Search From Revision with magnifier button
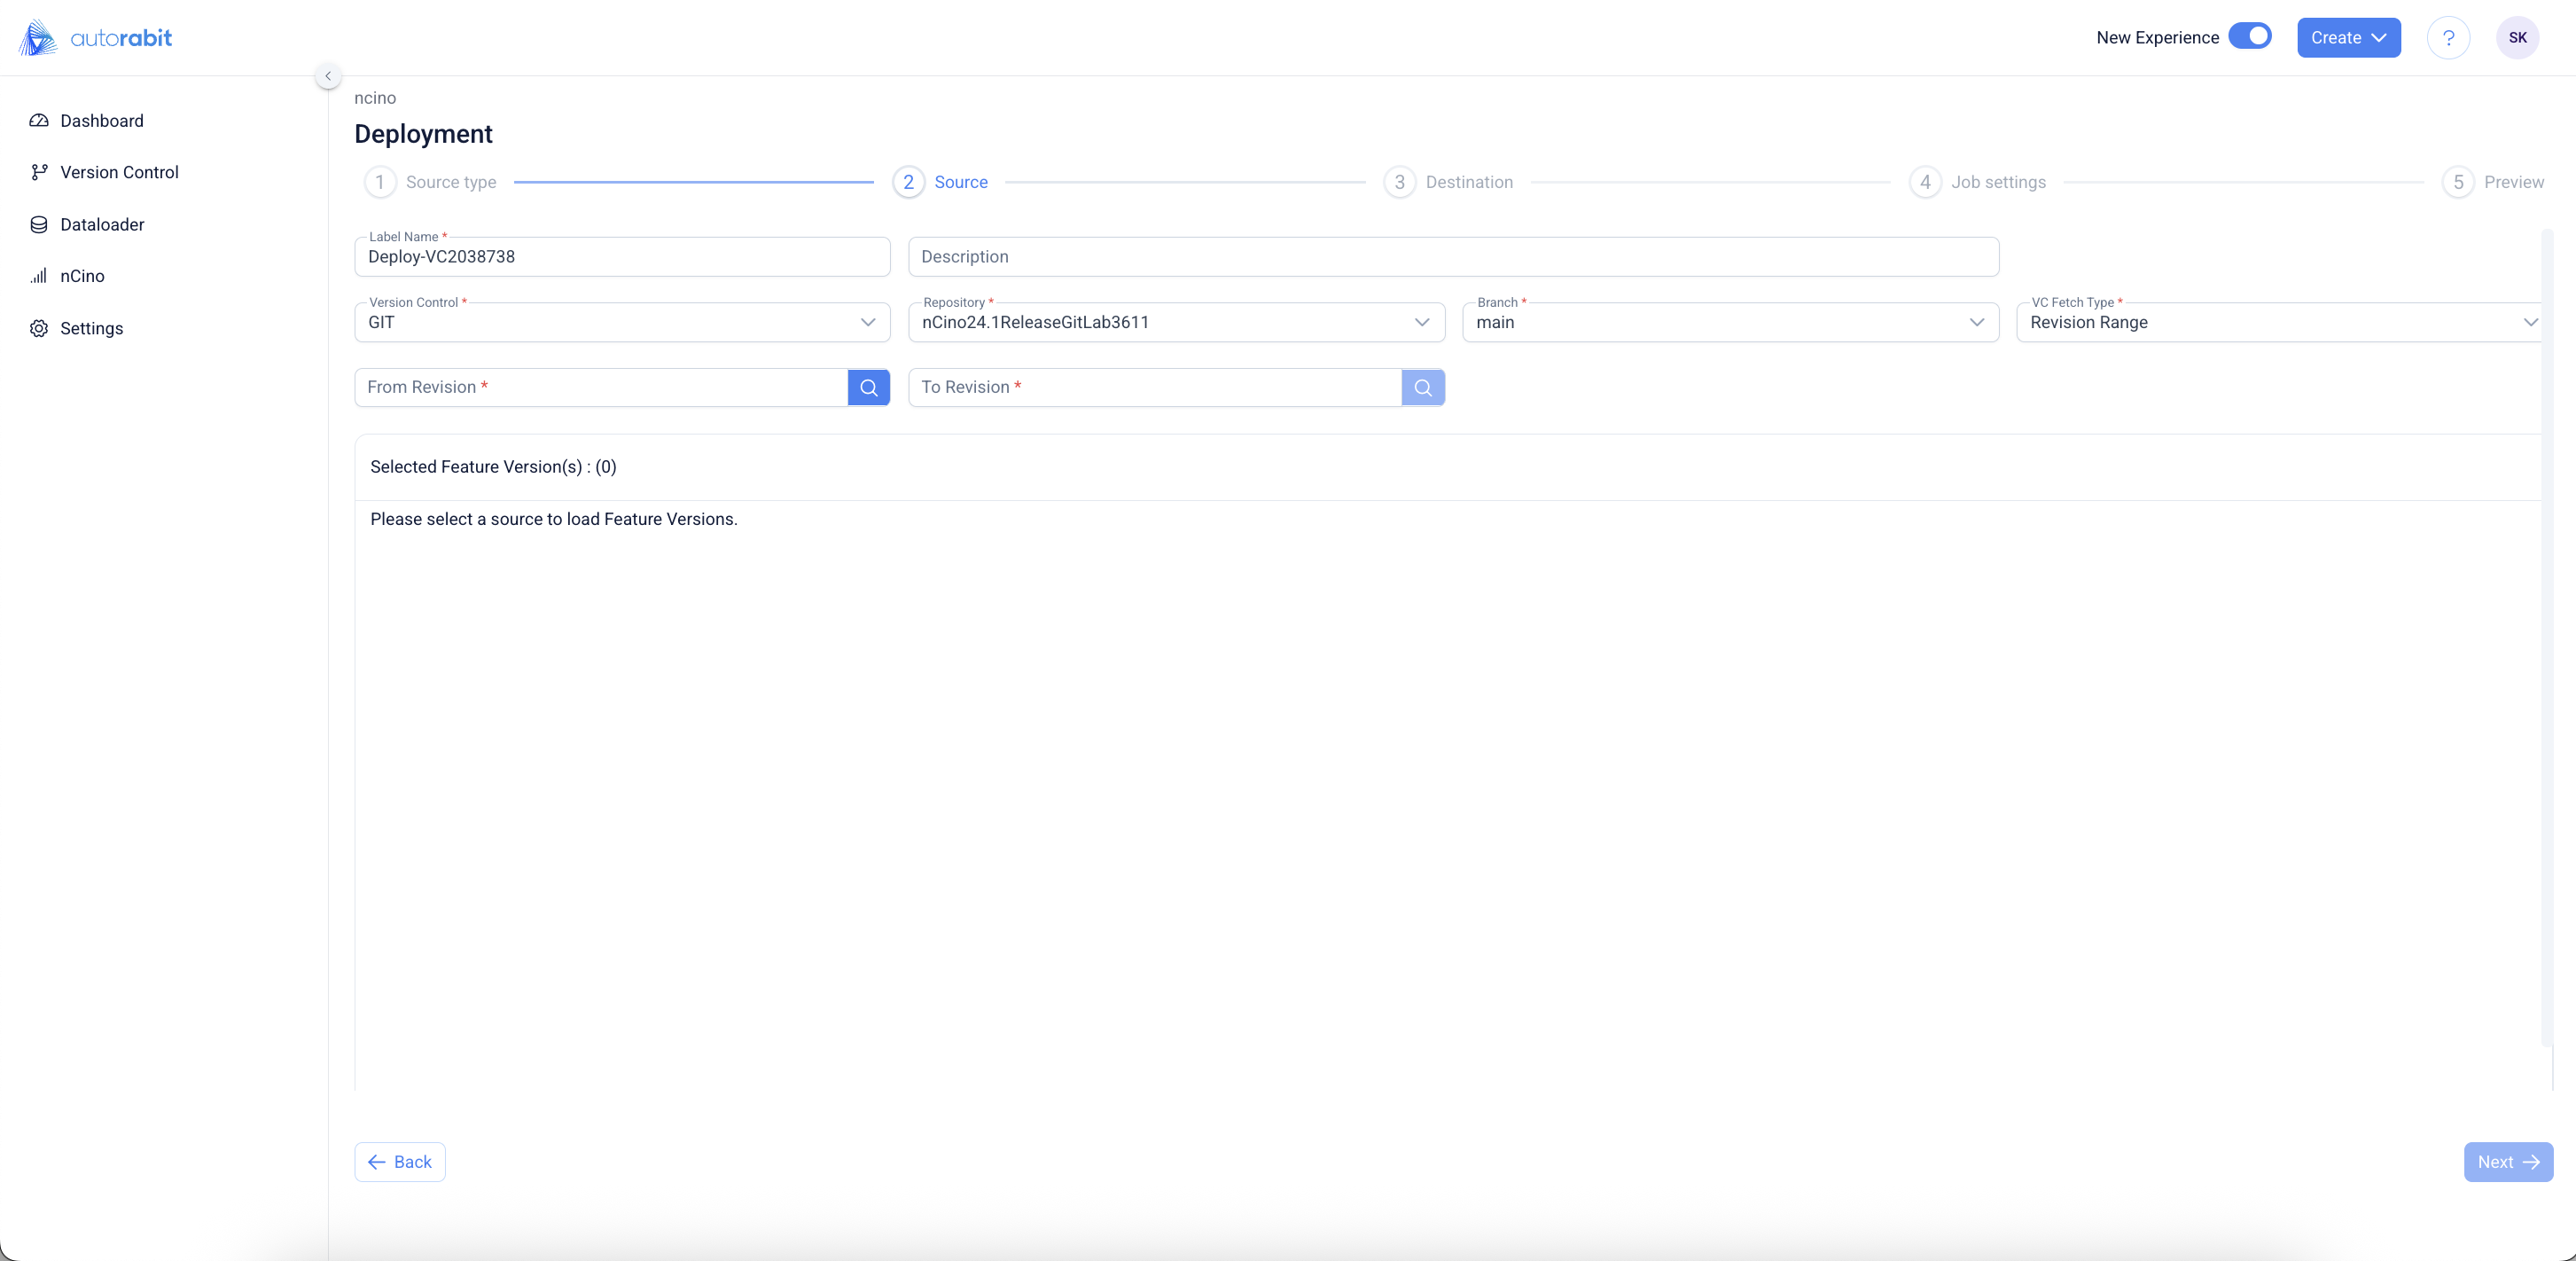This screenshot has height=1261, width=2576. tap(868, 388)
